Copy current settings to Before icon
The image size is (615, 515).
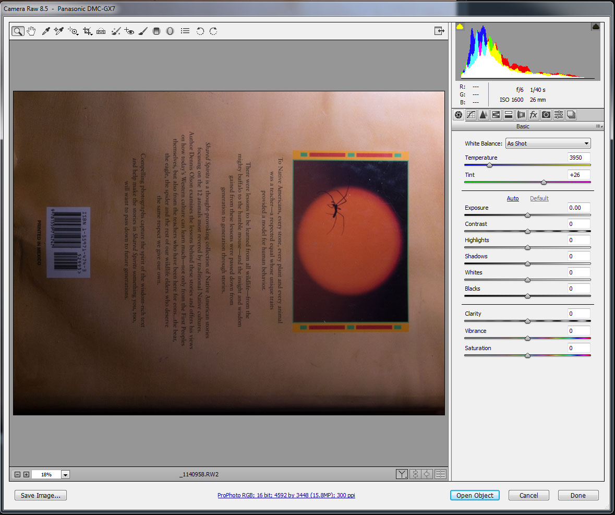427,474
